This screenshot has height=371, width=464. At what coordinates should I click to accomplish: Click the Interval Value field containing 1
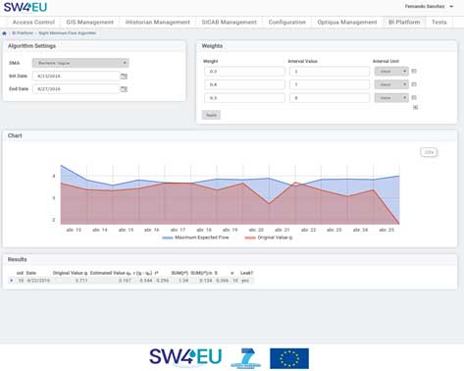[x=330, y=72]
